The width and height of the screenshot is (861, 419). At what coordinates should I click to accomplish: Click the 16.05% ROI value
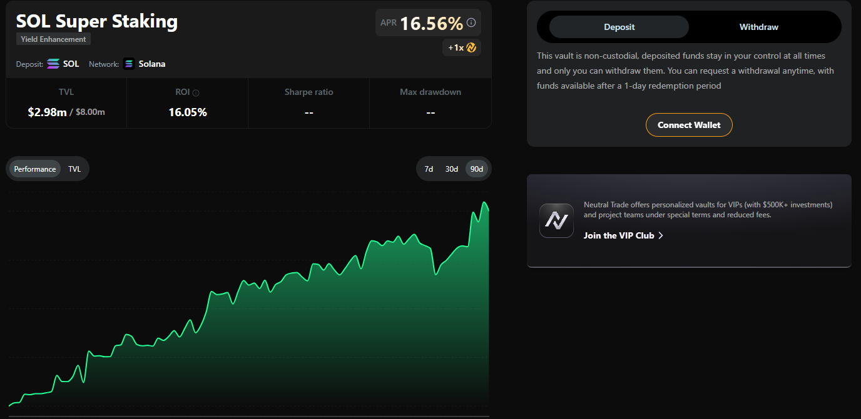[x=188, y=112]
